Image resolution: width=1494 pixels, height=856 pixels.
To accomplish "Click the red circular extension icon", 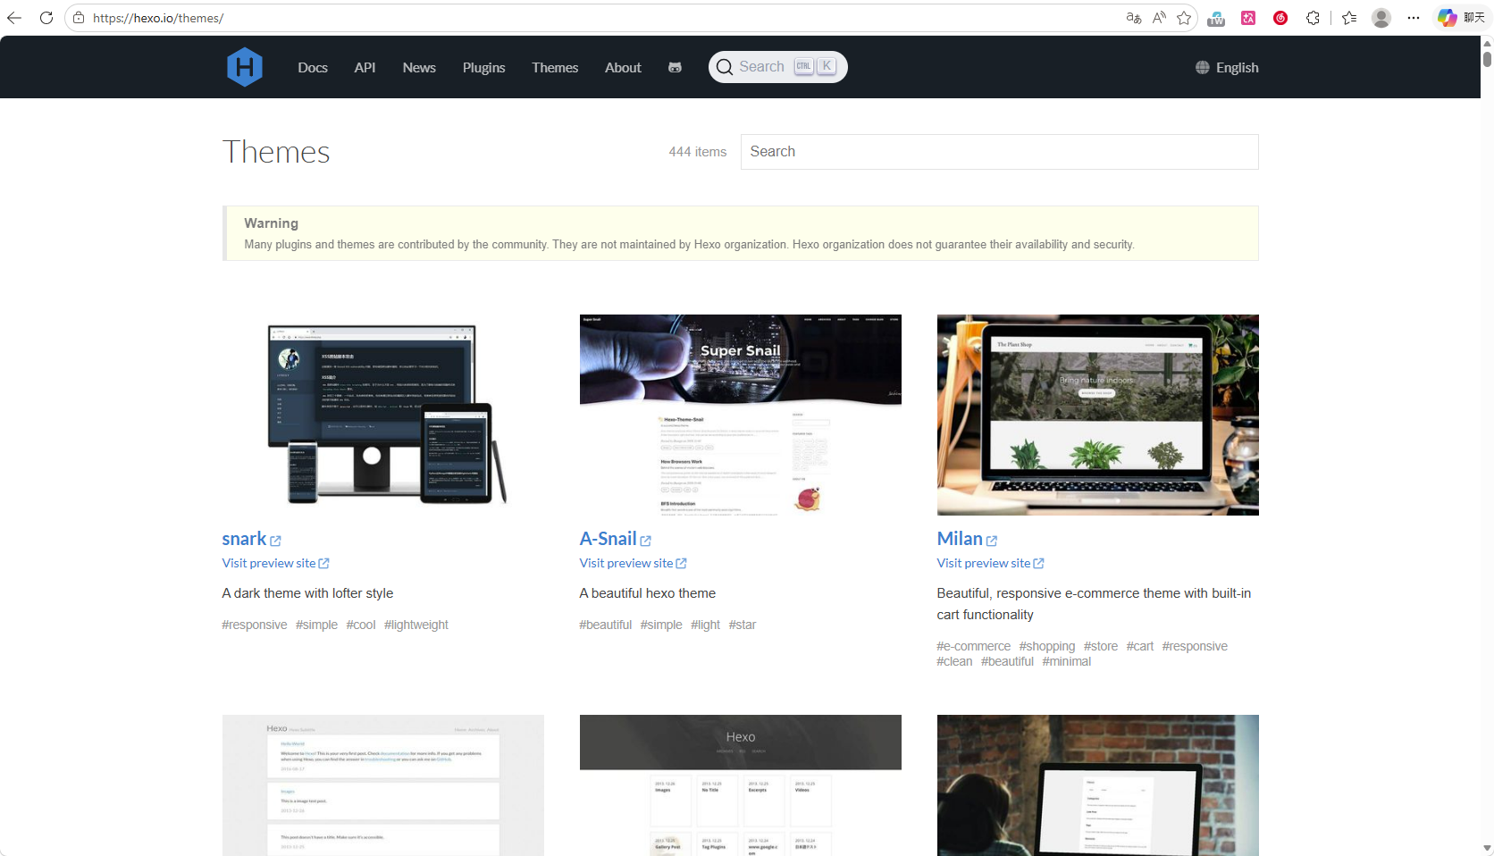I will 1280,18.
